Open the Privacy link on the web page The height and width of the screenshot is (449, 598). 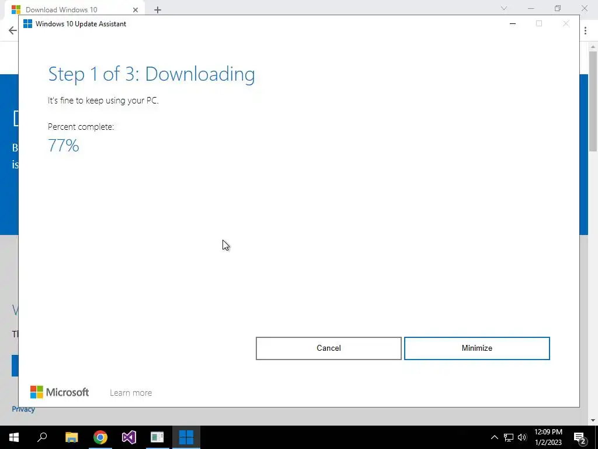23,409
